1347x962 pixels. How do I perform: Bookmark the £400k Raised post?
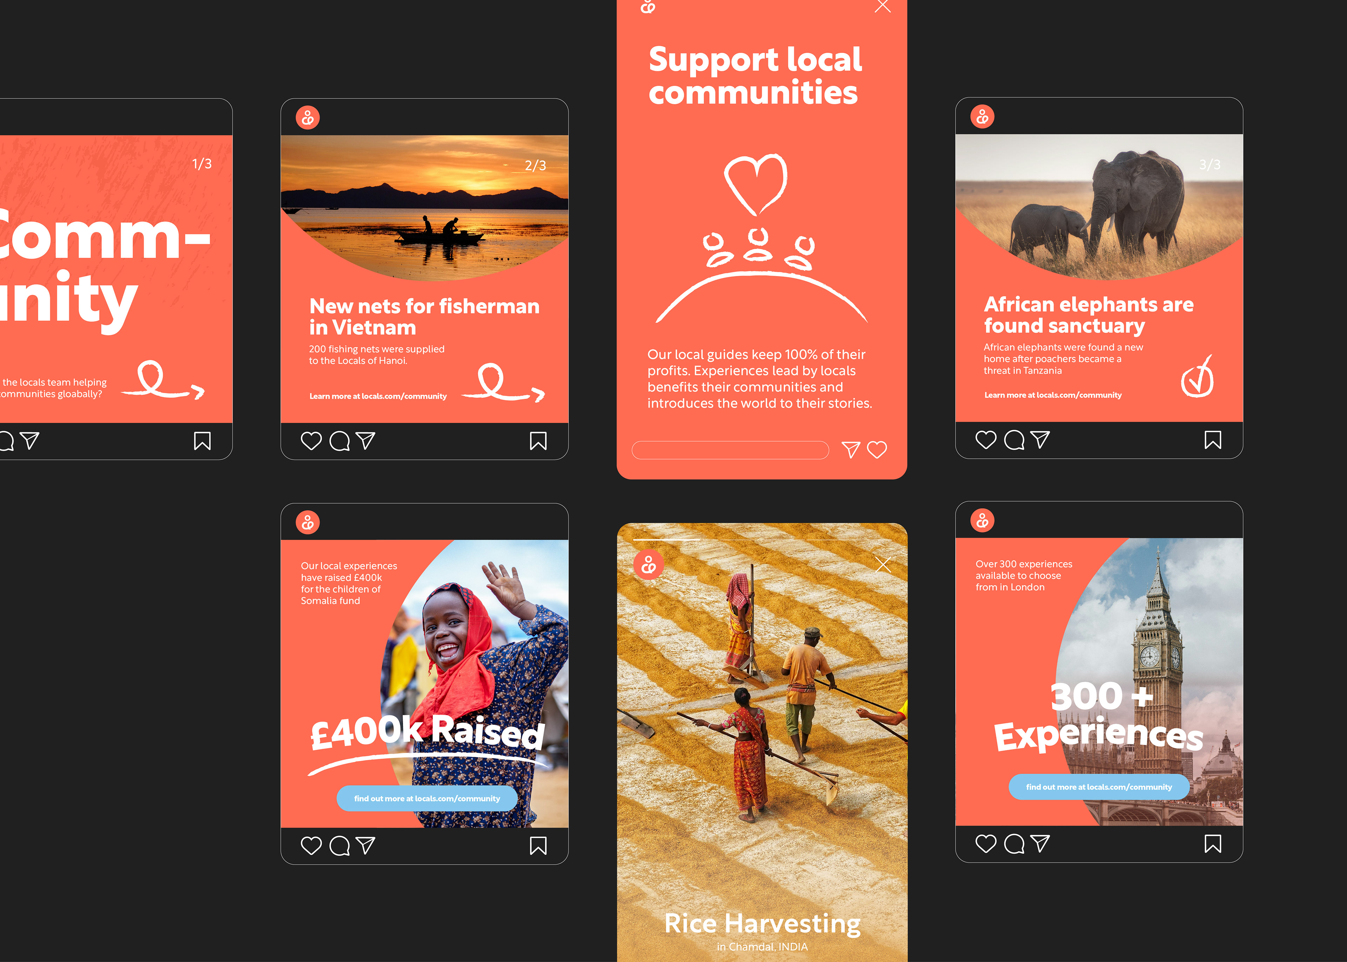[x=538, y=845]
